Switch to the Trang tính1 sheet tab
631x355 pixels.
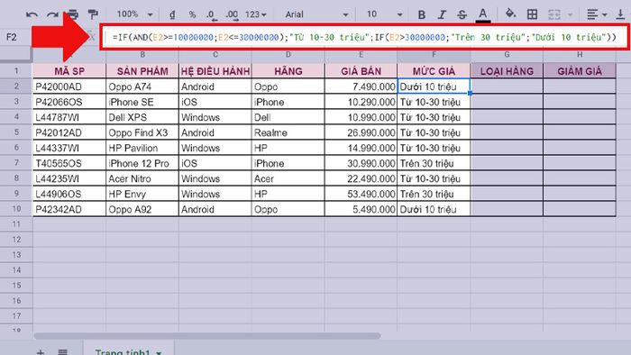[x=128, y=350]
